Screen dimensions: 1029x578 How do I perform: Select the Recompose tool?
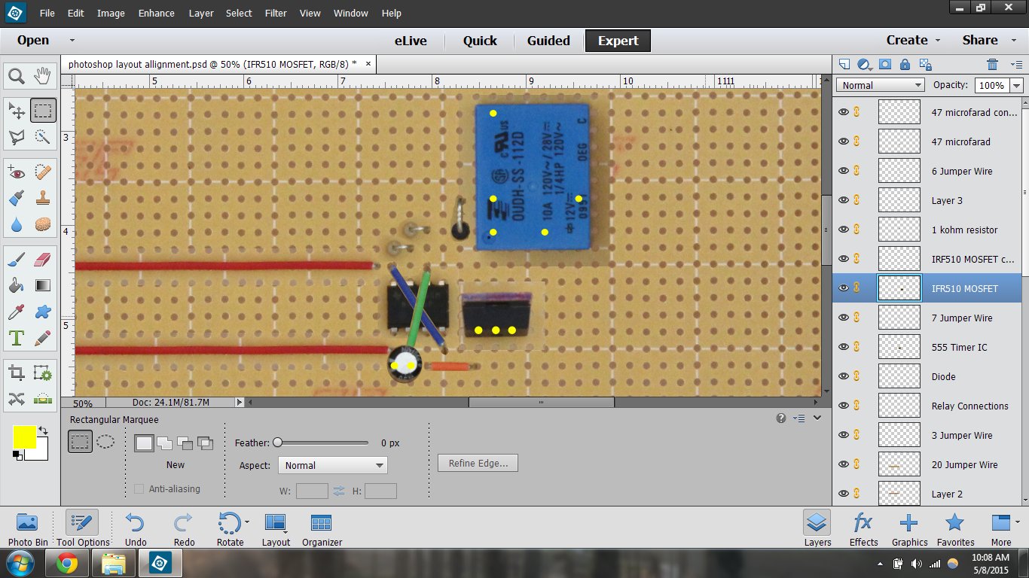[43, 373]
